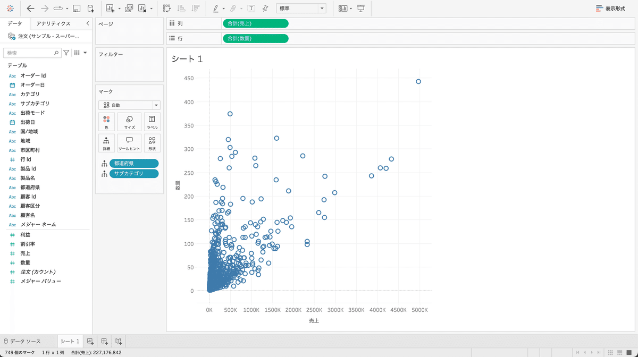Click the new worksheet icon beside シート 1 tab
The image size is (638, 357).
[x=90, y=341]
